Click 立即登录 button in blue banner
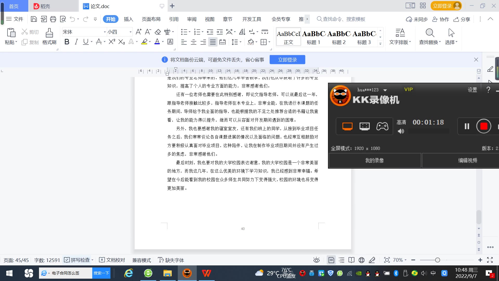 [287, 60]
